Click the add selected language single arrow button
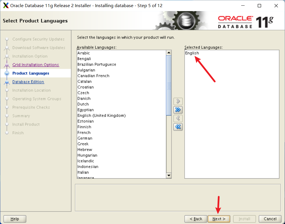The height and width of the screenshot is (224, 285). click(x=178, y=101)
